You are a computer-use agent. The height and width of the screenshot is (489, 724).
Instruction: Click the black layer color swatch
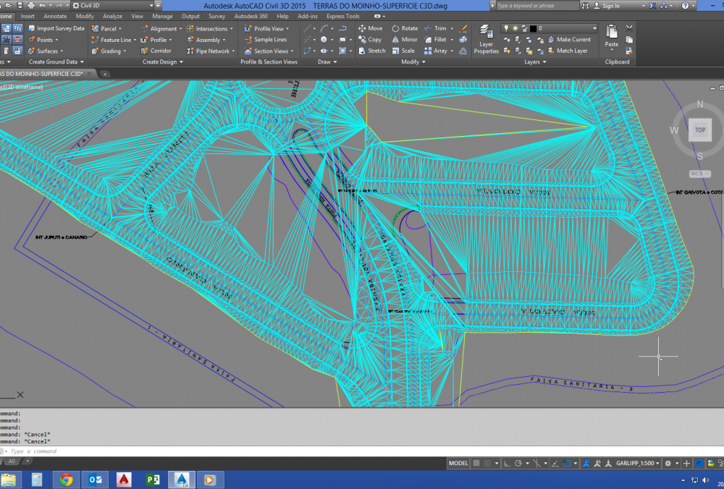(x=533, y=28)
